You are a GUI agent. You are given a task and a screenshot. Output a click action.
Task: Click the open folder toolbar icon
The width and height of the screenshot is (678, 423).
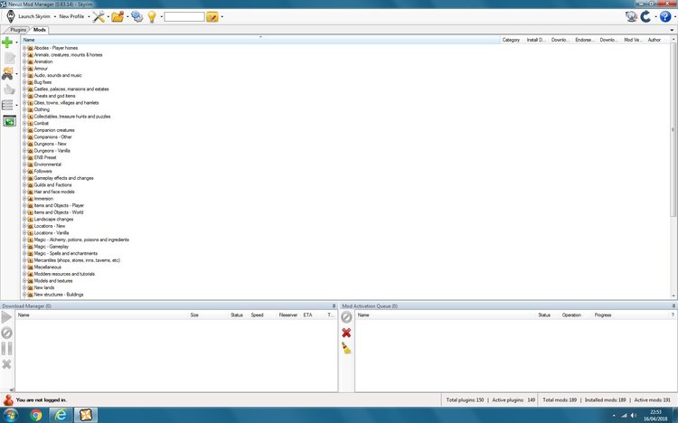118,16
